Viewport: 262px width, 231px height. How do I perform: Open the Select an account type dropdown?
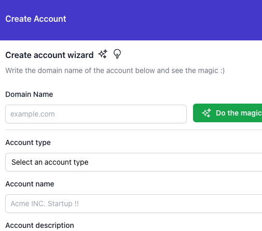pyautogui.click(x=134, y=162)
